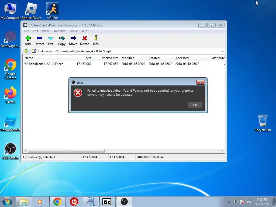
Task: Open the Tools menu
Action: click(73, 31)
